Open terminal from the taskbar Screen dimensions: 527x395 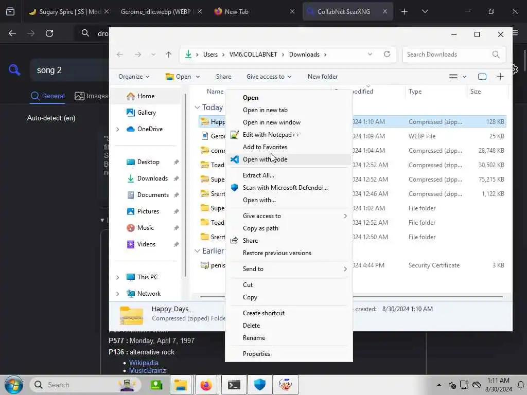tap(234, 385)
